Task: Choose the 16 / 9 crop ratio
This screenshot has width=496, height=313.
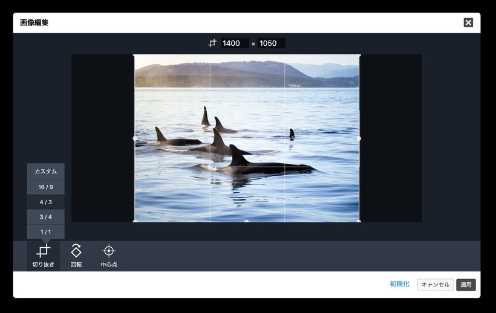Action: [x=45, y=187]
